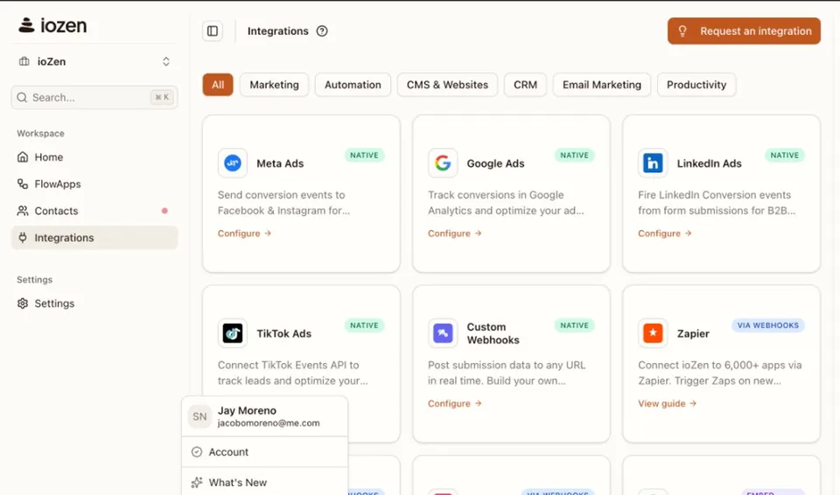
Task: Click the Meta Ads logo icon
Action: coord(233,163)
